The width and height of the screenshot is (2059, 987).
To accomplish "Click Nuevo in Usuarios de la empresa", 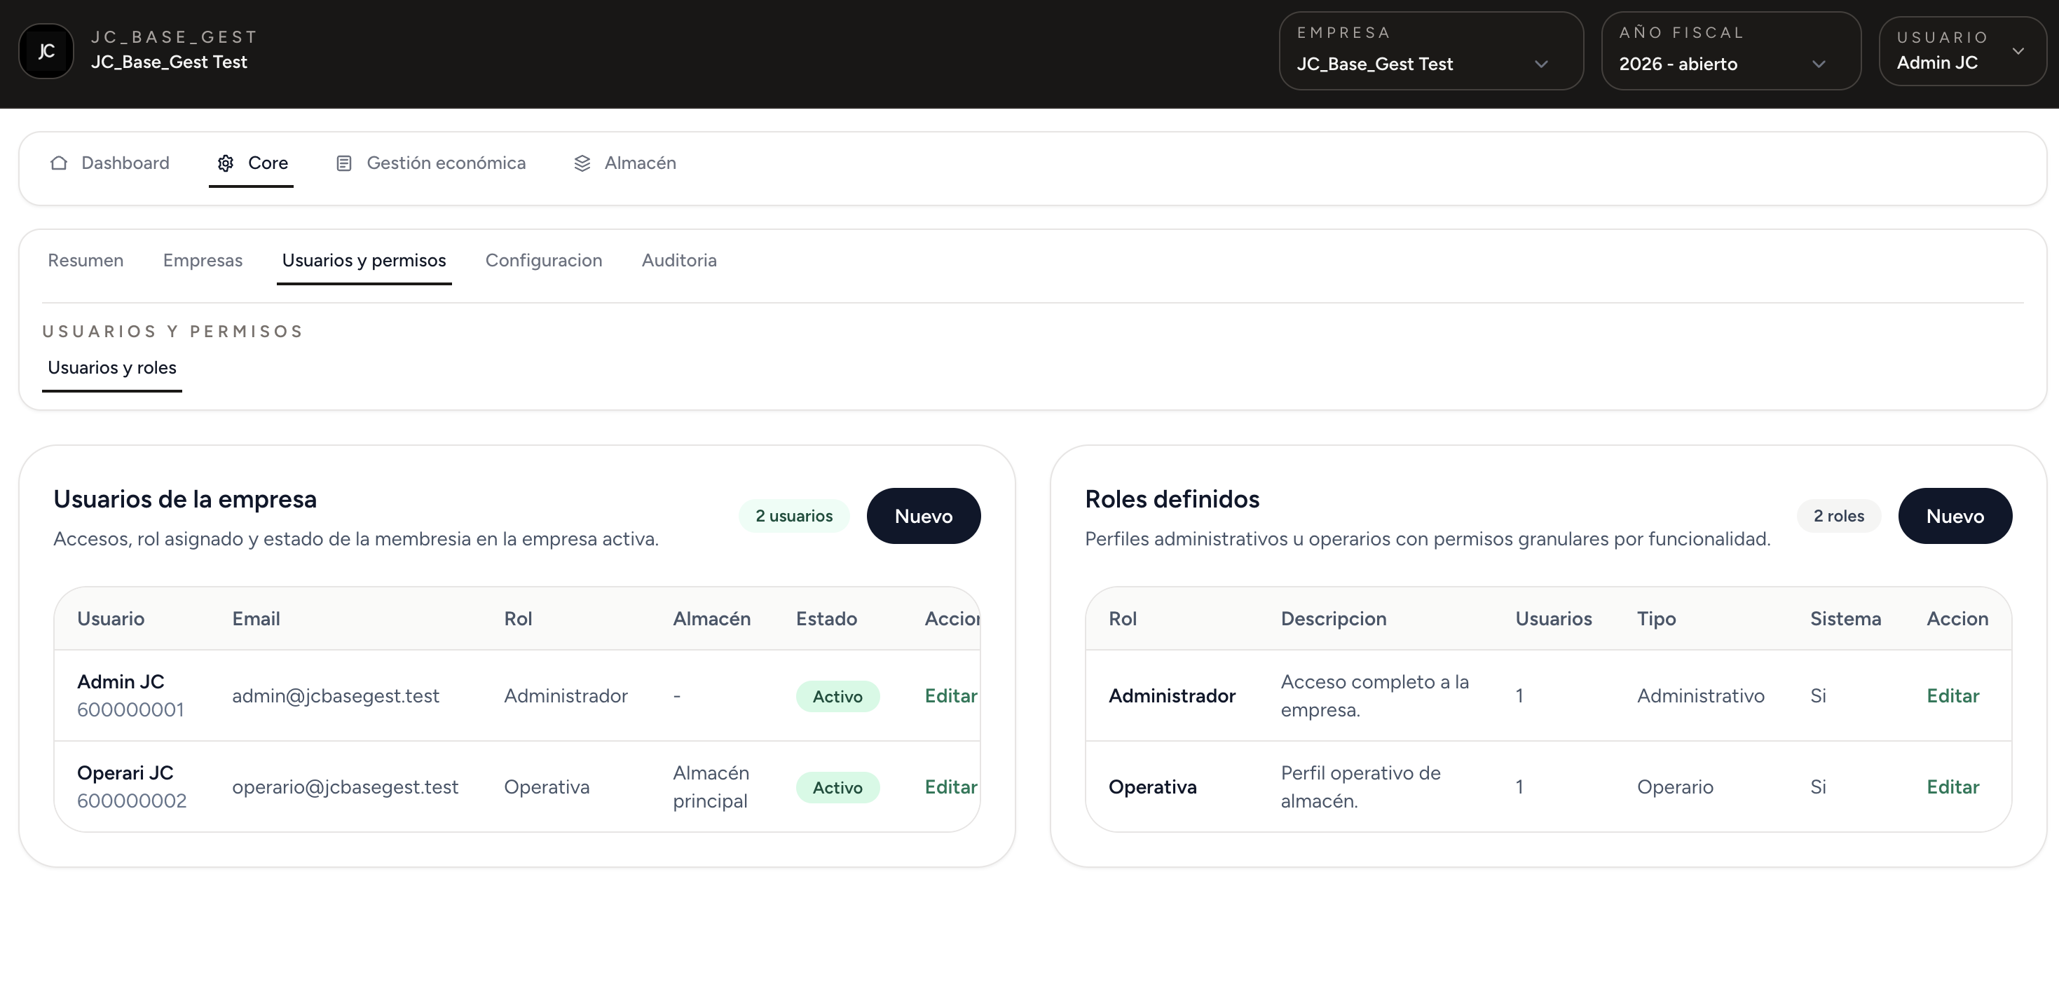I will tap(923, 516).
